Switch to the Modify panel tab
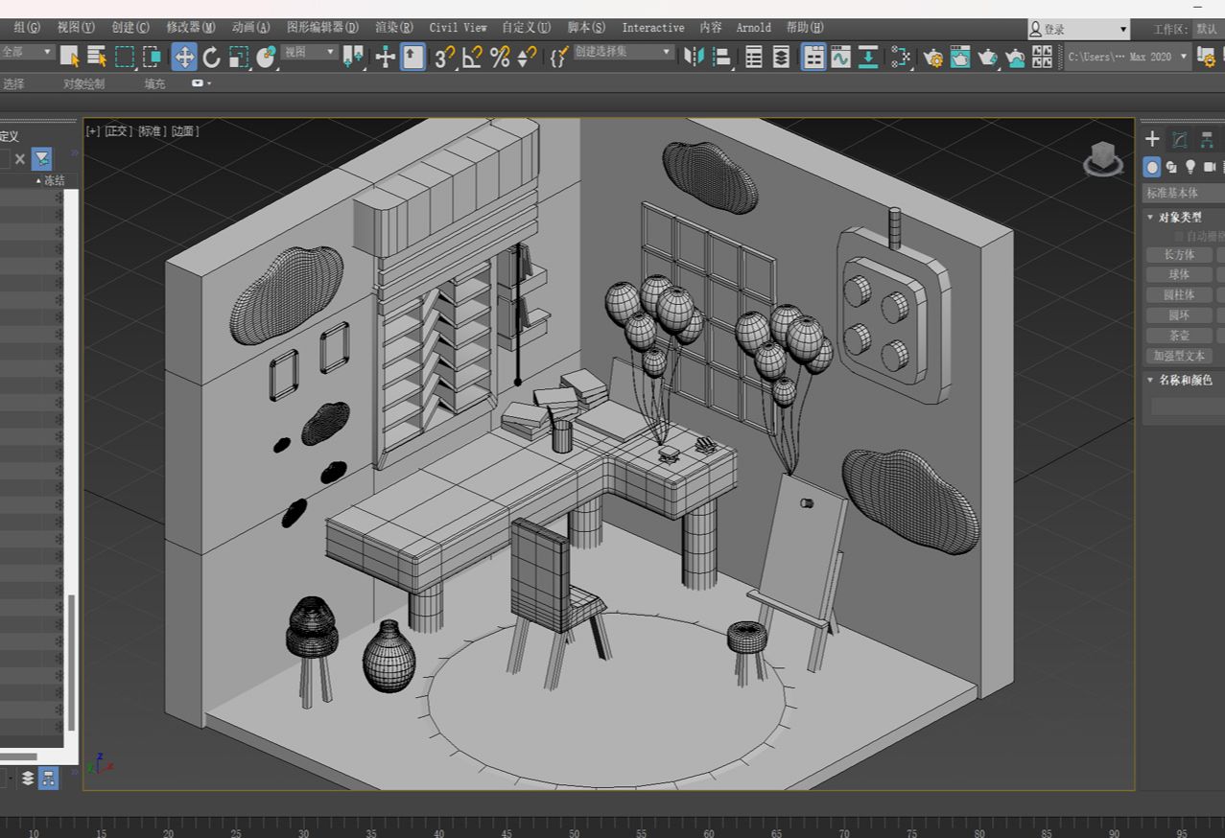Screen dimensions: 1225x838 [1180, 140]
